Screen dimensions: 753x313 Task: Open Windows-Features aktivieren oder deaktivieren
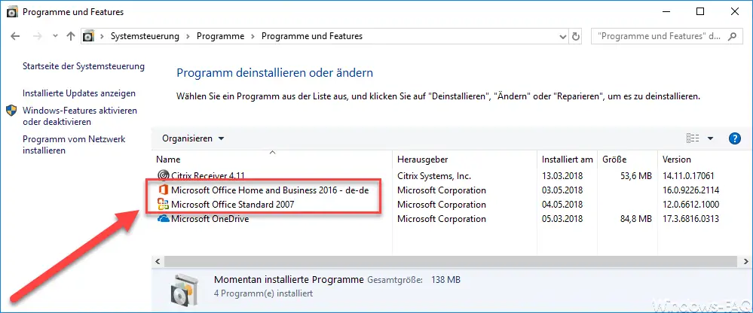[80, 116]
